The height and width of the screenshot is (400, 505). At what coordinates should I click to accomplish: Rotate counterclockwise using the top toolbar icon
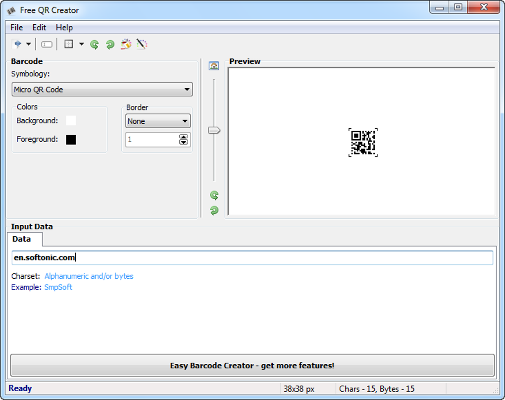tap(95, 45)
